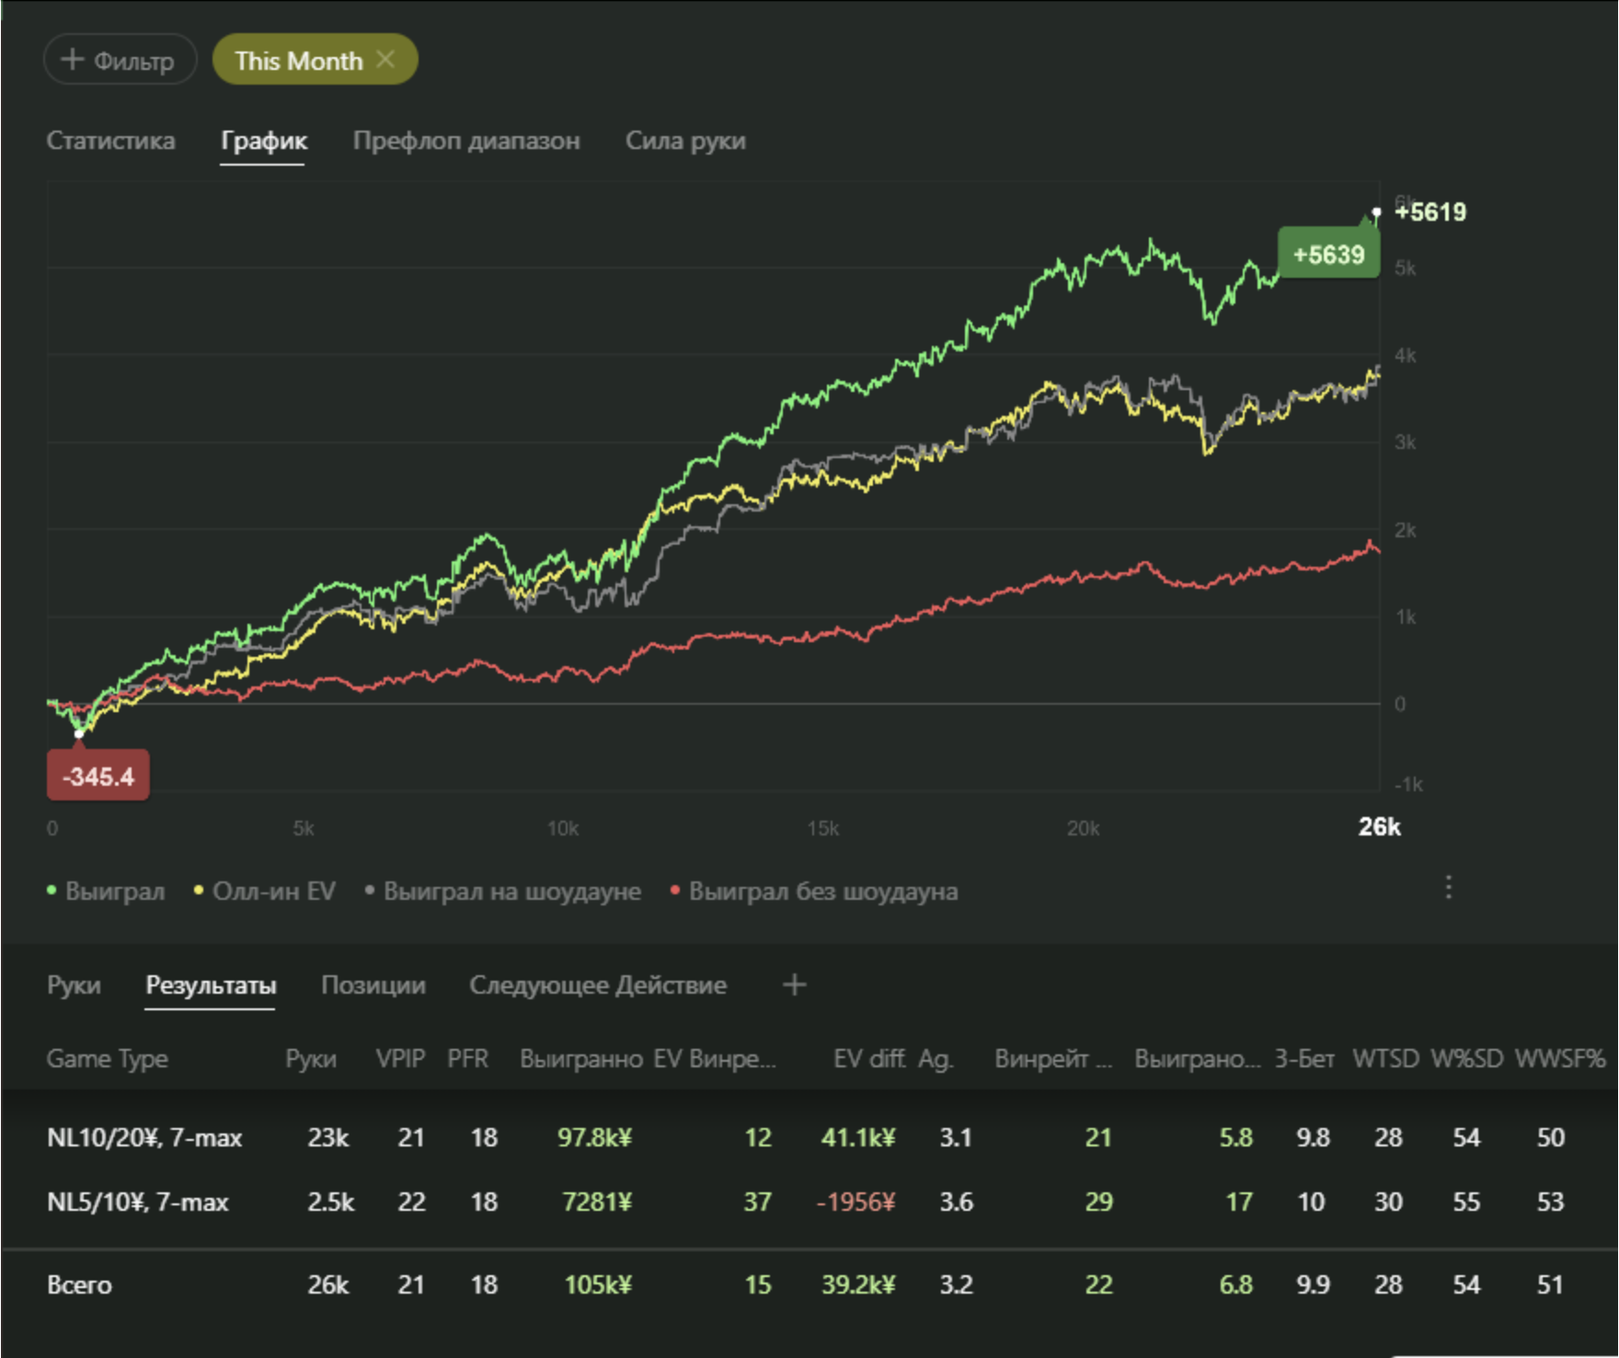Sort by the WTSD column header
Viewport: 1619px width, 1358px height.
1385,1059
